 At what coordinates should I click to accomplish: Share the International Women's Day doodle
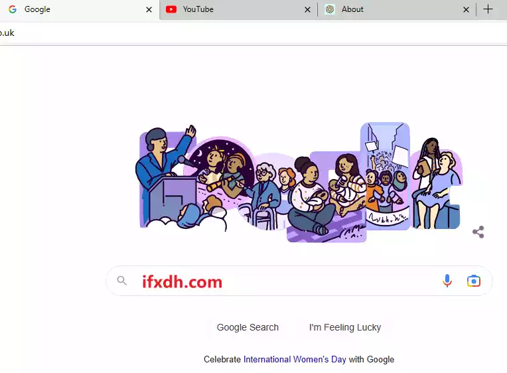(x=478, y=232)
